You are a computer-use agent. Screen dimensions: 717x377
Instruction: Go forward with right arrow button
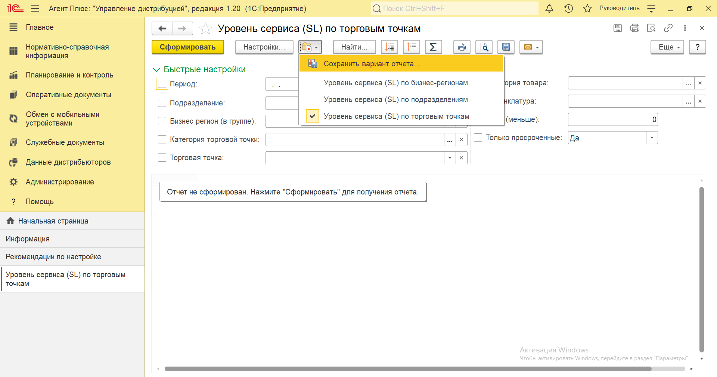(x=183, y=29)
